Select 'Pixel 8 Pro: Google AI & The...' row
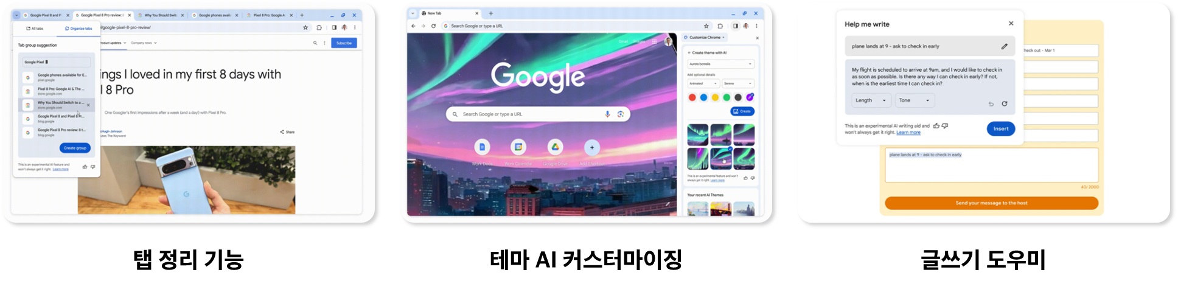Image resolution: width=1178 pixels, height=289 pixels. point(57,91)
